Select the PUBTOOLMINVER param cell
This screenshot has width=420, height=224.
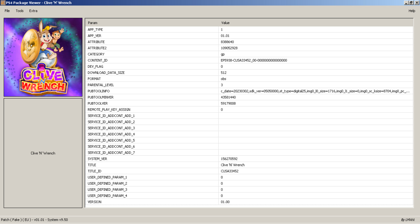(x=152, y=97)
